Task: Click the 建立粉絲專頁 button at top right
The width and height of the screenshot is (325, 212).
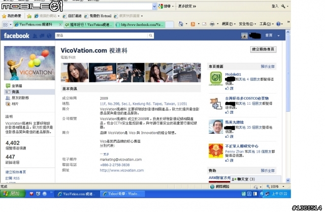Action: point(263,49)
